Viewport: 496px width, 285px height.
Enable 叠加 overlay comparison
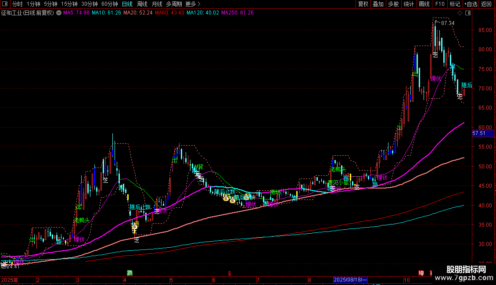pyautogui.click(x=378, y=4)
